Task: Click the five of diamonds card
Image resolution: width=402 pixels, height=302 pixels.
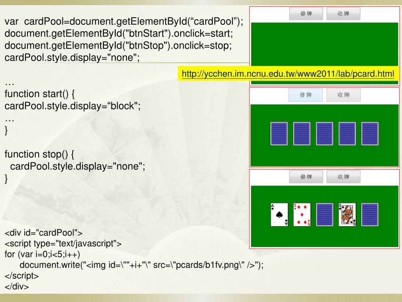Action: point(302,215)
